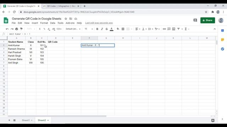Open Calendar in side panel
The image size is (227, 127).
[222, 31]
